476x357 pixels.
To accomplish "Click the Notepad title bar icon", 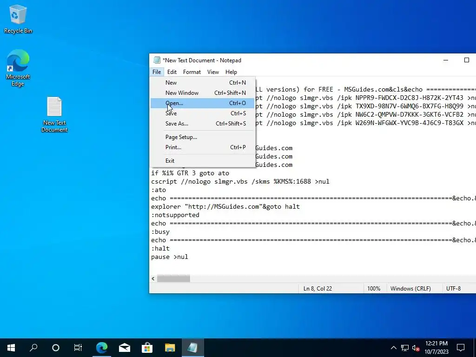I will [157, 60].
